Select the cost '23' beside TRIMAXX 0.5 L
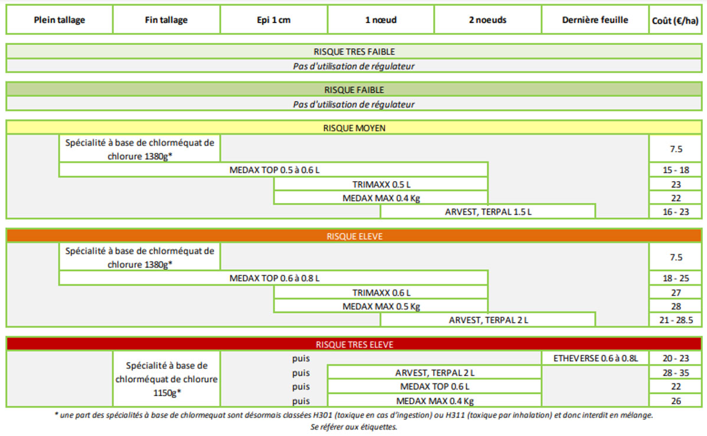Image resolution: width=707 pixels, height=436 pixels. 676,185
